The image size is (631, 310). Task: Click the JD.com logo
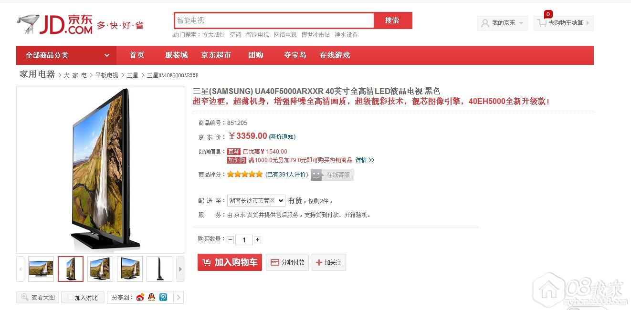coord(55,24)
